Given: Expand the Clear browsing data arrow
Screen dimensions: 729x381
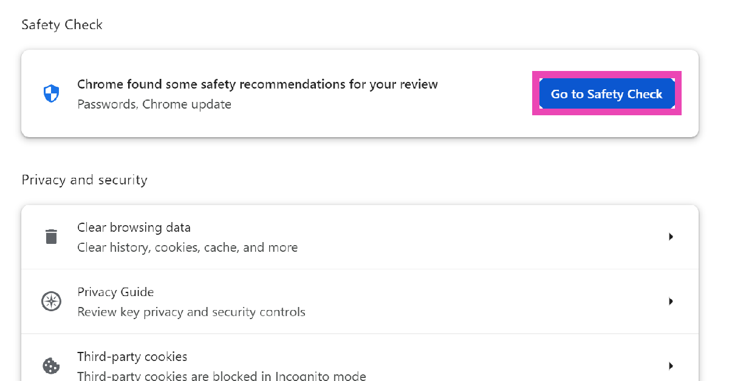Looking at the screenshot, I should pyautogui.click(x=671, y=237).
